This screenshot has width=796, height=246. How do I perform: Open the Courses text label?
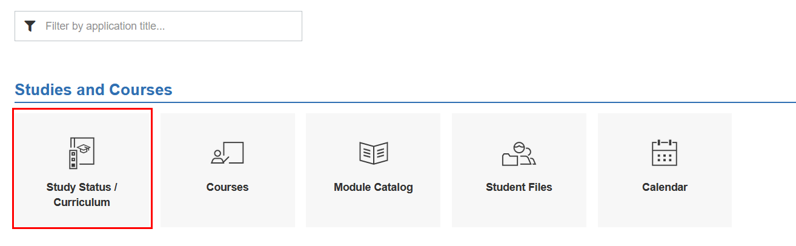pyautogui.click(x=227, y=187)
